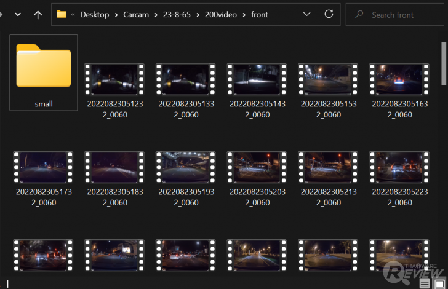
Task: Show hidden path segments chevron
Action: pyautogui.click(x=73, y=15)
